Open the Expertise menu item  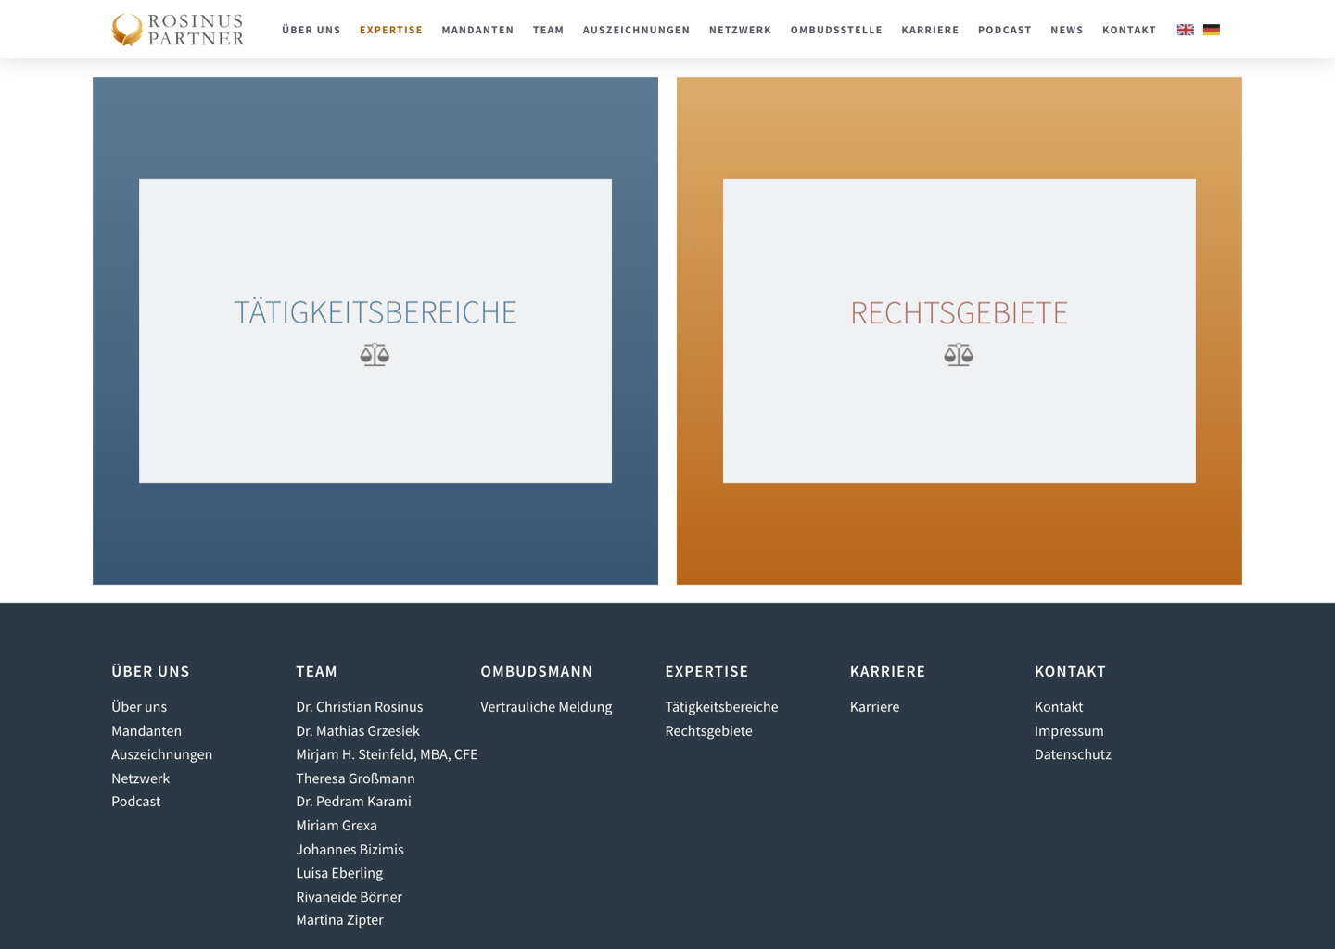click(x=391, y=30)
